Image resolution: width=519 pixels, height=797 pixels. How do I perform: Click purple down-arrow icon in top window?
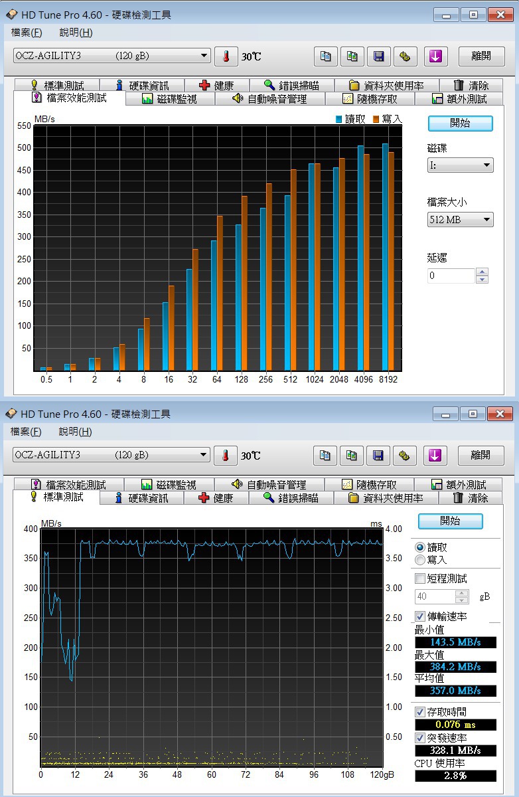(435, 56)
